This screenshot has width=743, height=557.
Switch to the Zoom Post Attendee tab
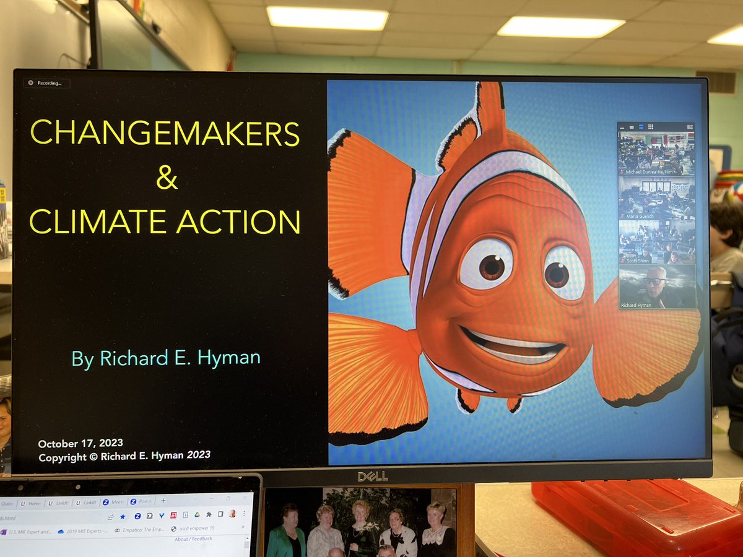(141, 501)
